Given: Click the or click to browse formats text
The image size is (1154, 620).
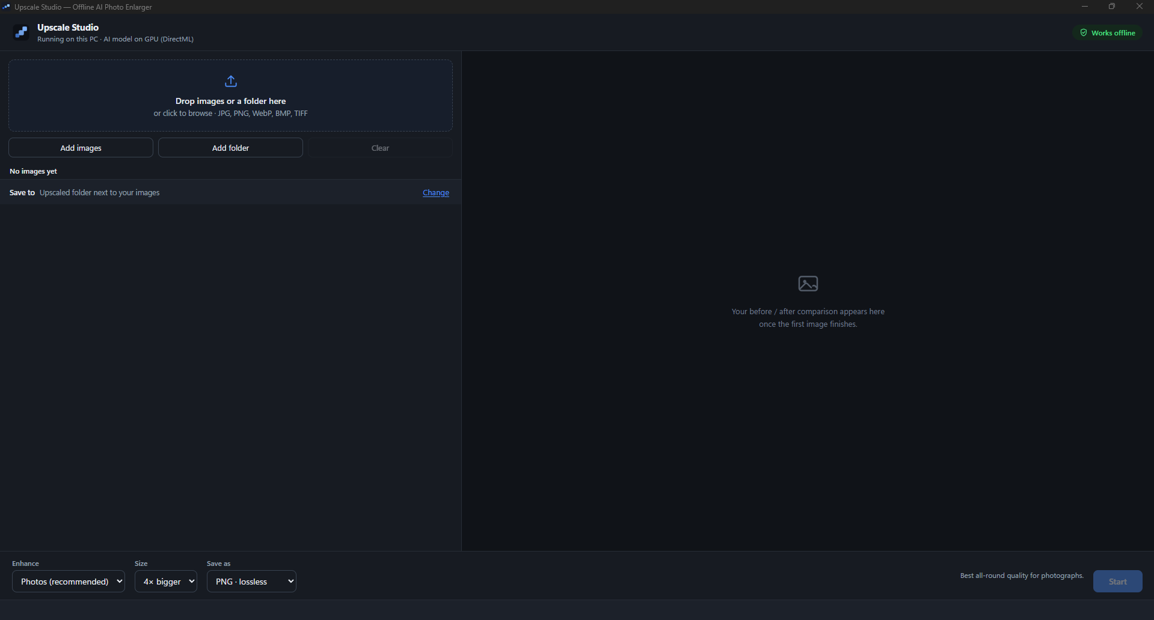Looking at the screenshot, I should click(x=230, y=114).
